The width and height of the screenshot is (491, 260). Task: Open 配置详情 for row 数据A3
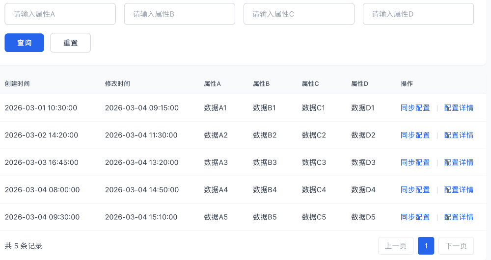[x=459, y=162]
